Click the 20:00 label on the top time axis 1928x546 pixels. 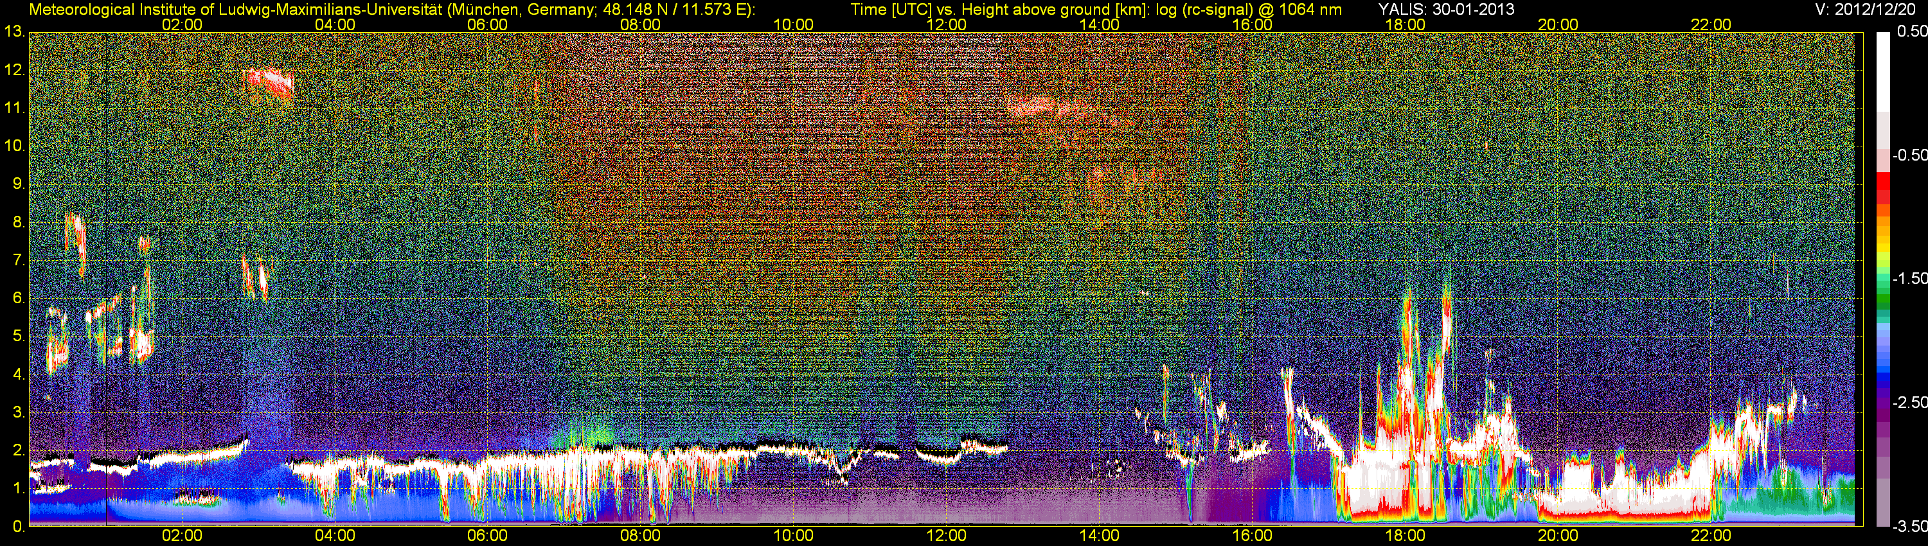click(1558, 24)
